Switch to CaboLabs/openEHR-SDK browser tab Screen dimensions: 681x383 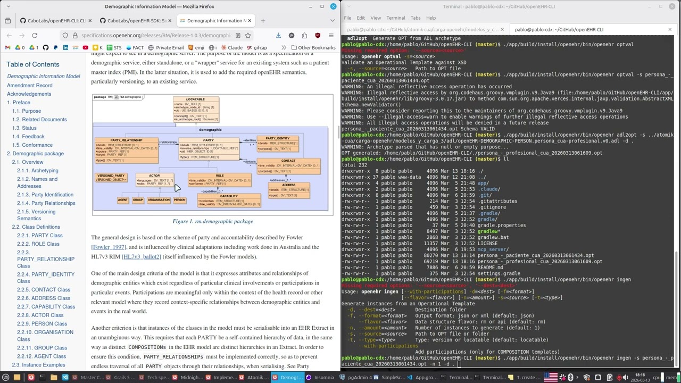(133, 21)
